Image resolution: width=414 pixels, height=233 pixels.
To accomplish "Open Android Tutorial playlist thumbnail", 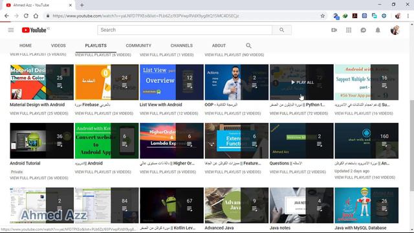I will point(41,140).
